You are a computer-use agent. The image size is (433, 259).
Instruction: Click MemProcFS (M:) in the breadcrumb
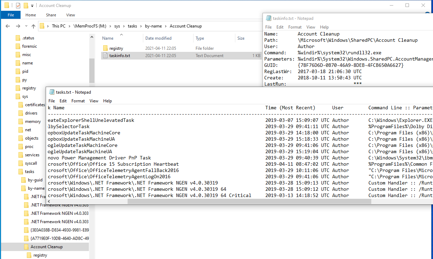point(90,26)
